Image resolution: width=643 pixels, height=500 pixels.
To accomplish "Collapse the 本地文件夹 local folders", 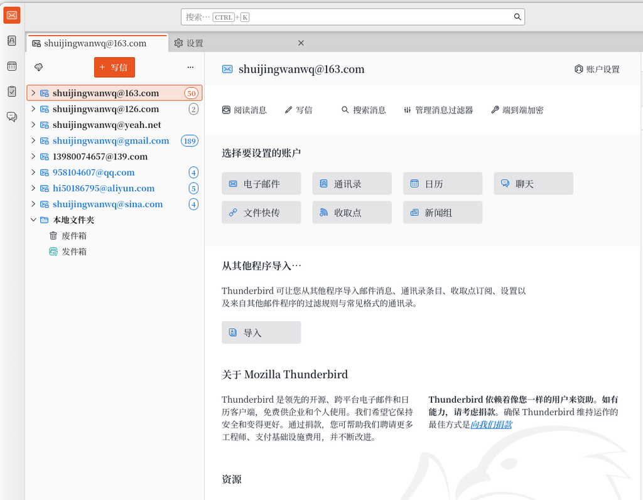I will (x=33, y=220).
